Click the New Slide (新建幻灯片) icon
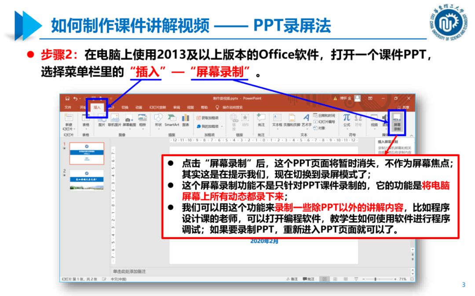The height and width of the screenshot is (296, 475). coord(69,118)
